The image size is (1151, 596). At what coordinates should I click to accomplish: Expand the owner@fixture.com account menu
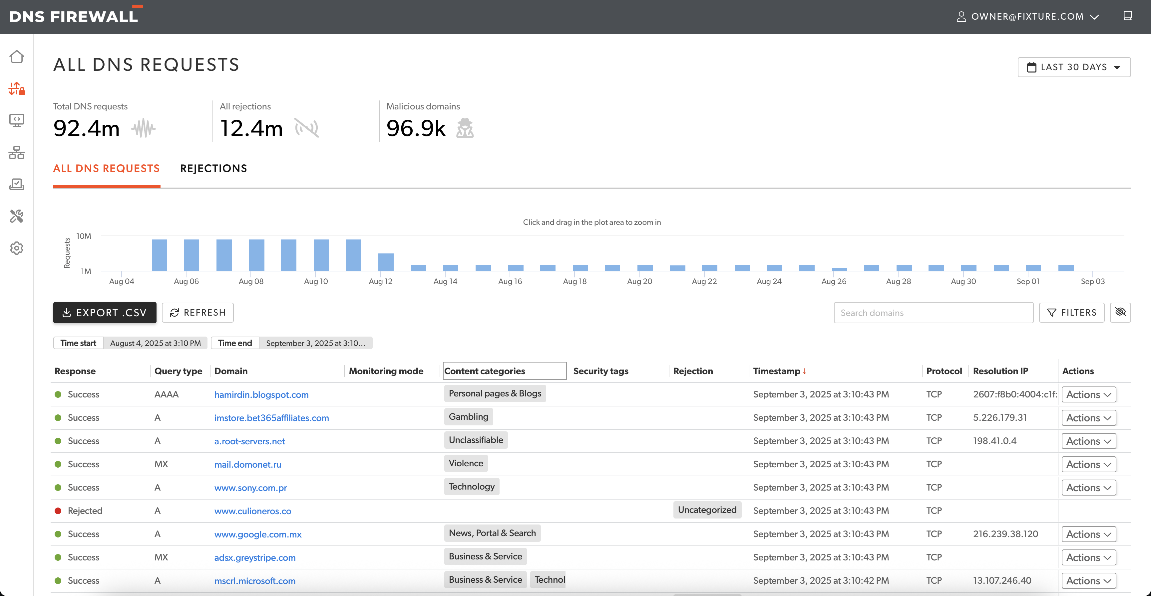[x=1027, y=17]
